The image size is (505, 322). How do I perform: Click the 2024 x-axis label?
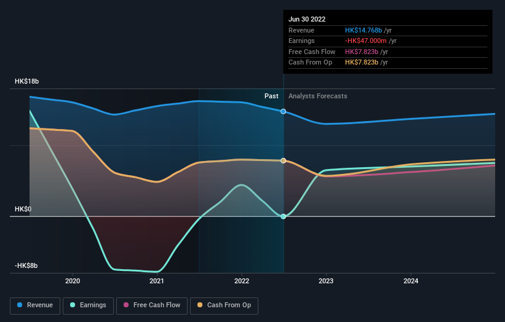point(411,281)
